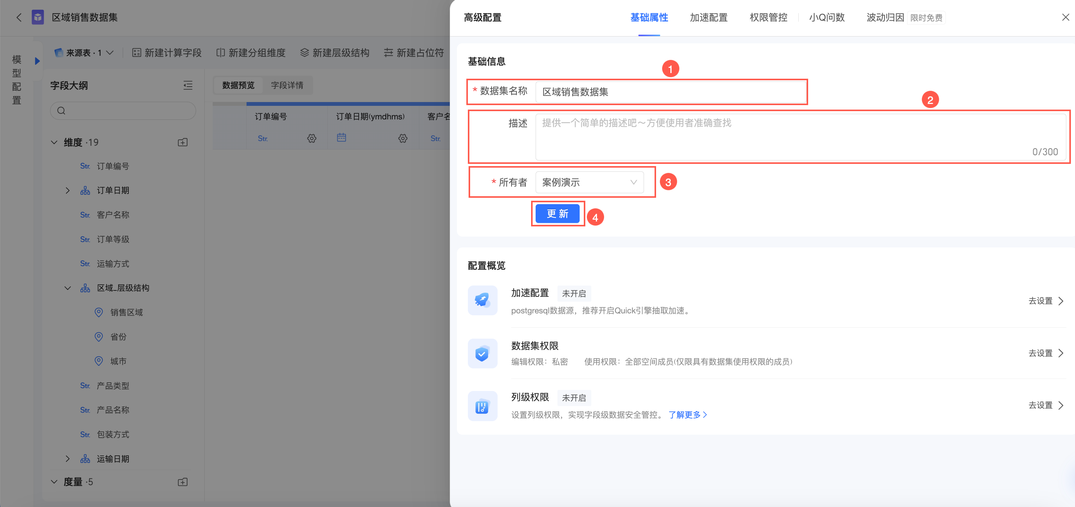Click the collapse outline icon beside 字段大纲
1075x507 pixels.
(x=188, y=85)
